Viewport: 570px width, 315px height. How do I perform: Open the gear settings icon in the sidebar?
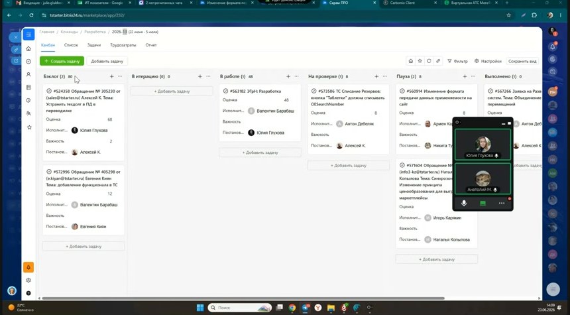[x=28, y=281]
